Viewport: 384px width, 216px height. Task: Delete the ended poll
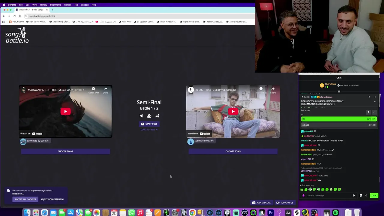pyautogui.click(x=368, y=112)
